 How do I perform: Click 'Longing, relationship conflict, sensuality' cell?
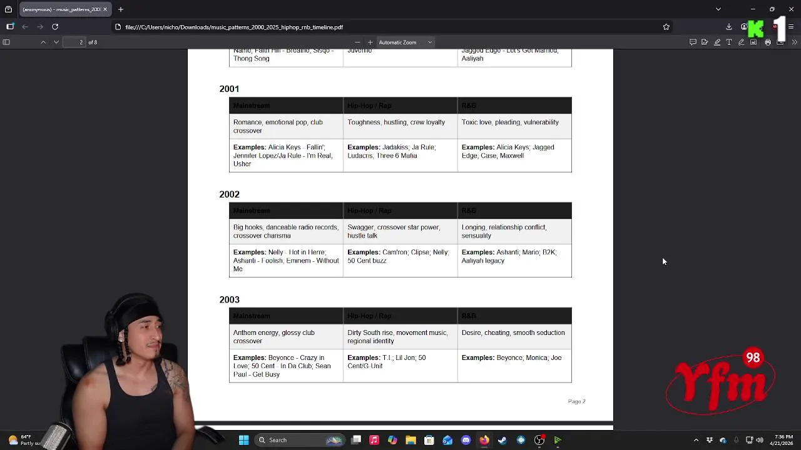pyautogui.click(x=514, y=231)
